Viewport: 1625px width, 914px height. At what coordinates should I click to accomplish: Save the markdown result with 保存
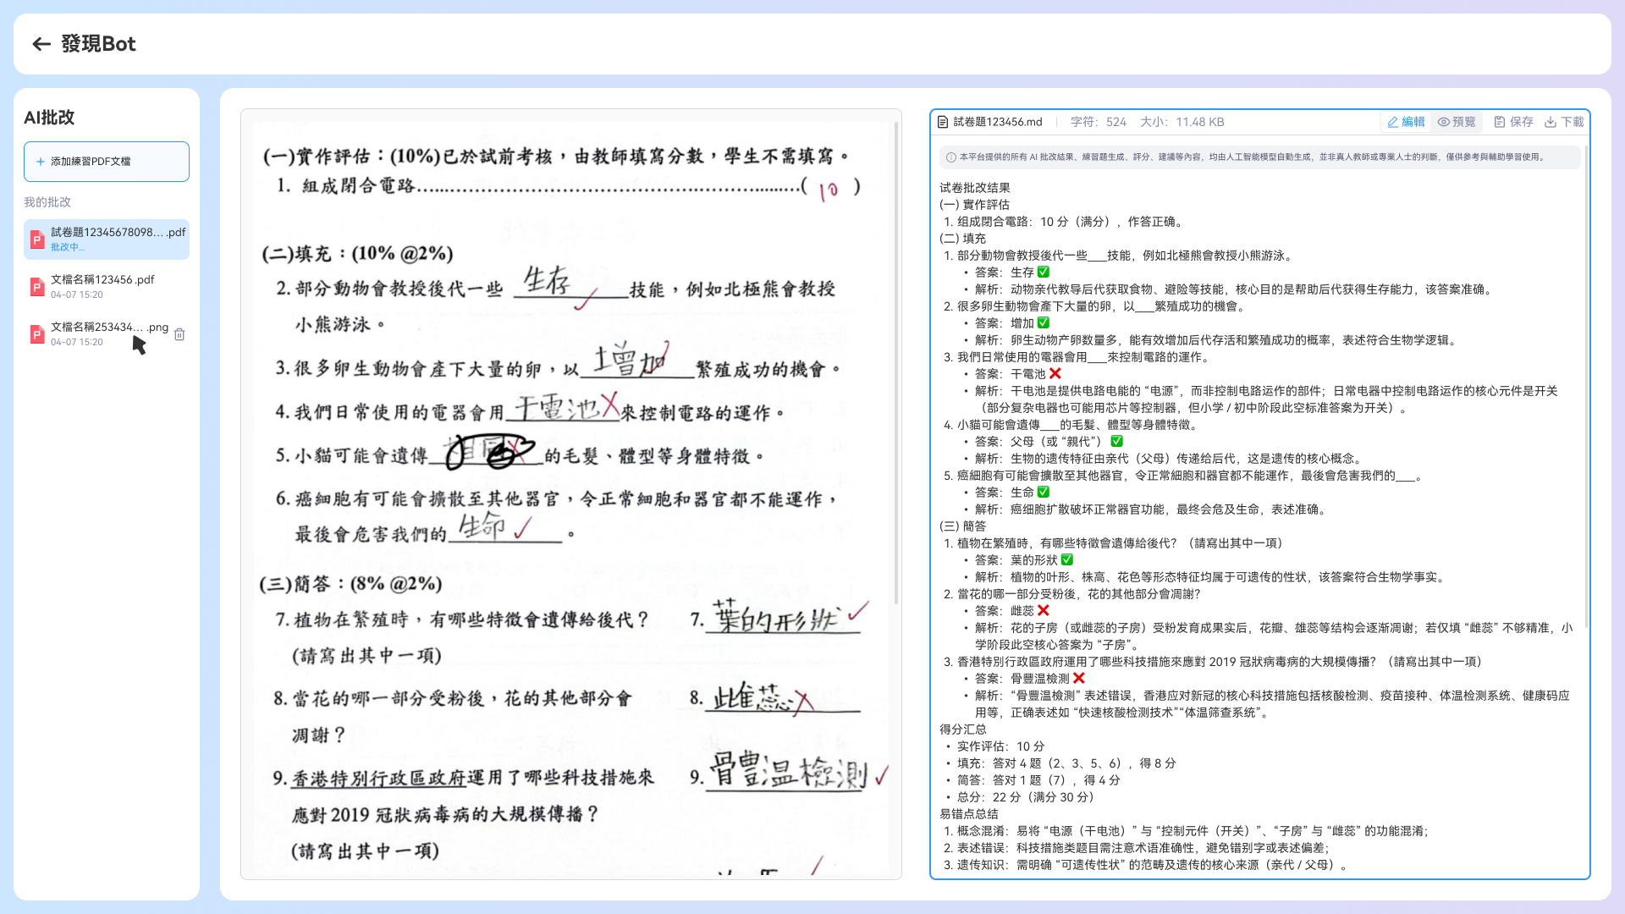coord(1513,122)
